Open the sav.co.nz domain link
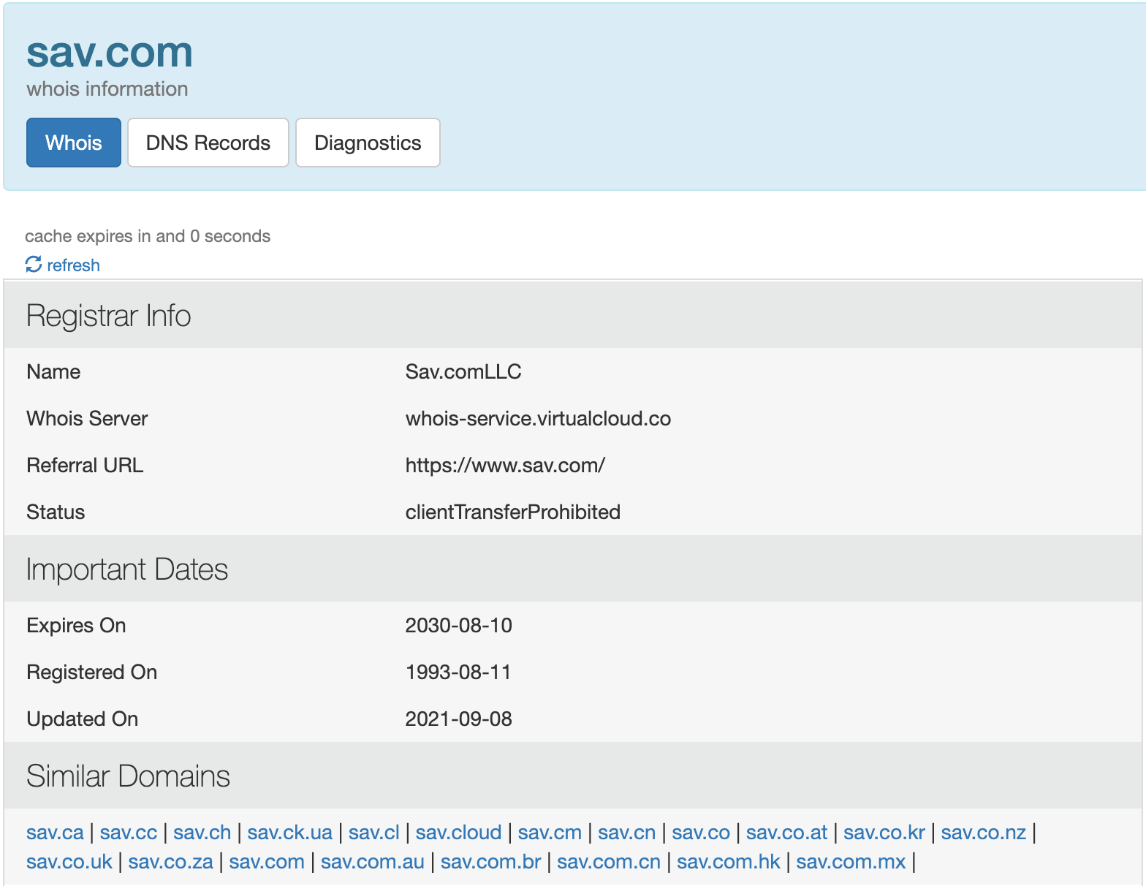The height and width of the screenshot is (886, 1146). [984, 833]
